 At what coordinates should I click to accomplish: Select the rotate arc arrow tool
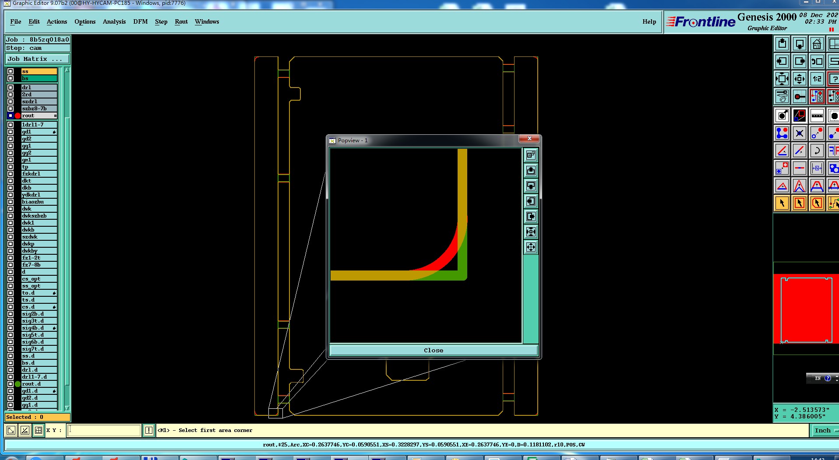click(817, 151)
